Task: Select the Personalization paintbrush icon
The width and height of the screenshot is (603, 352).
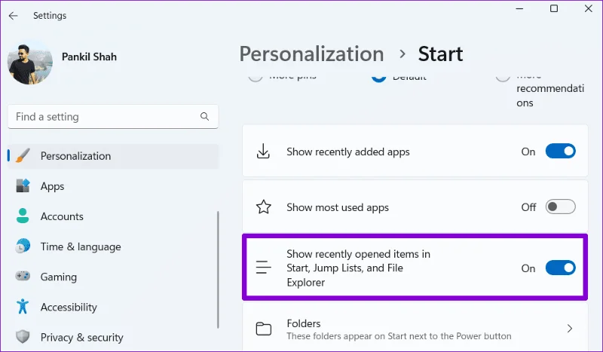Action: (23, 156)
